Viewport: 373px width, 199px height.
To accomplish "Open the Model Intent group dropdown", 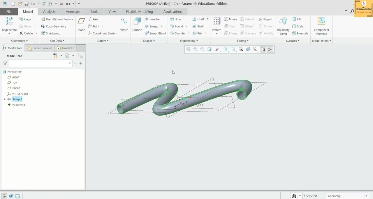I will [x=321, y=41].
